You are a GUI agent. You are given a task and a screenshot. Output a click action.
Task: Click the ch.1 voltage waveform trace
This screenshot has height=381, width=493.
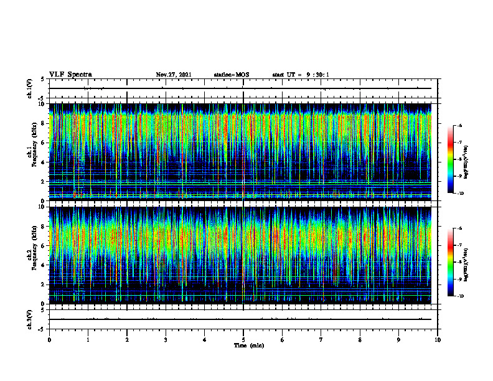point(240,88)
